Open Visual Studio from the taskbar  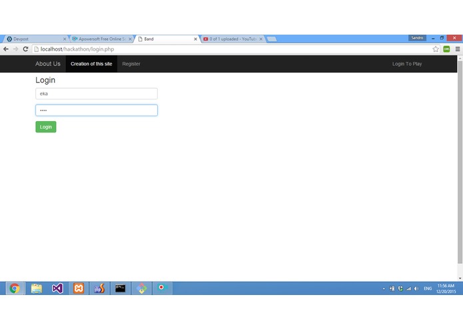pos(57,288)
